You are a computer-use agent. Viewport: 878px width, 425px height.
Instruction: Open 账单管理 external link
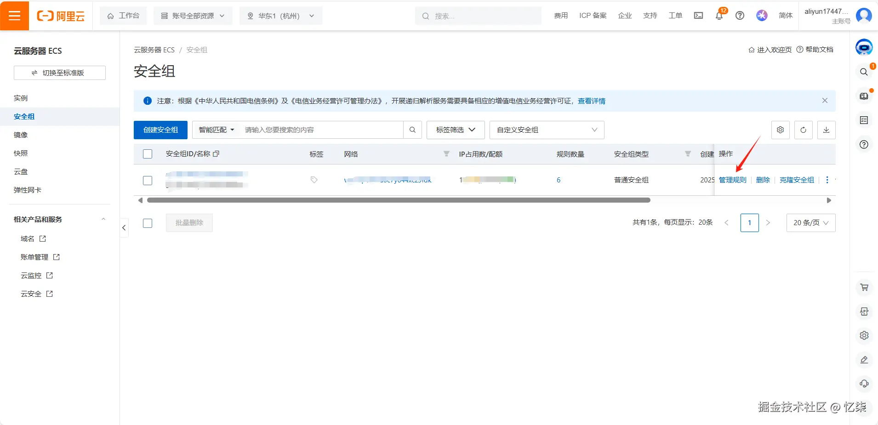[40, 257]
